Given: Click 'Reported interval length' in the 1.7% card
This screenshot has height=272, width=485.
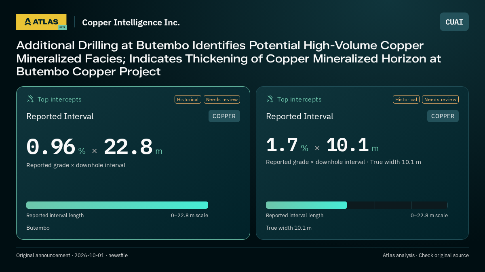Looking at the screenshot, I should point(295,215).
